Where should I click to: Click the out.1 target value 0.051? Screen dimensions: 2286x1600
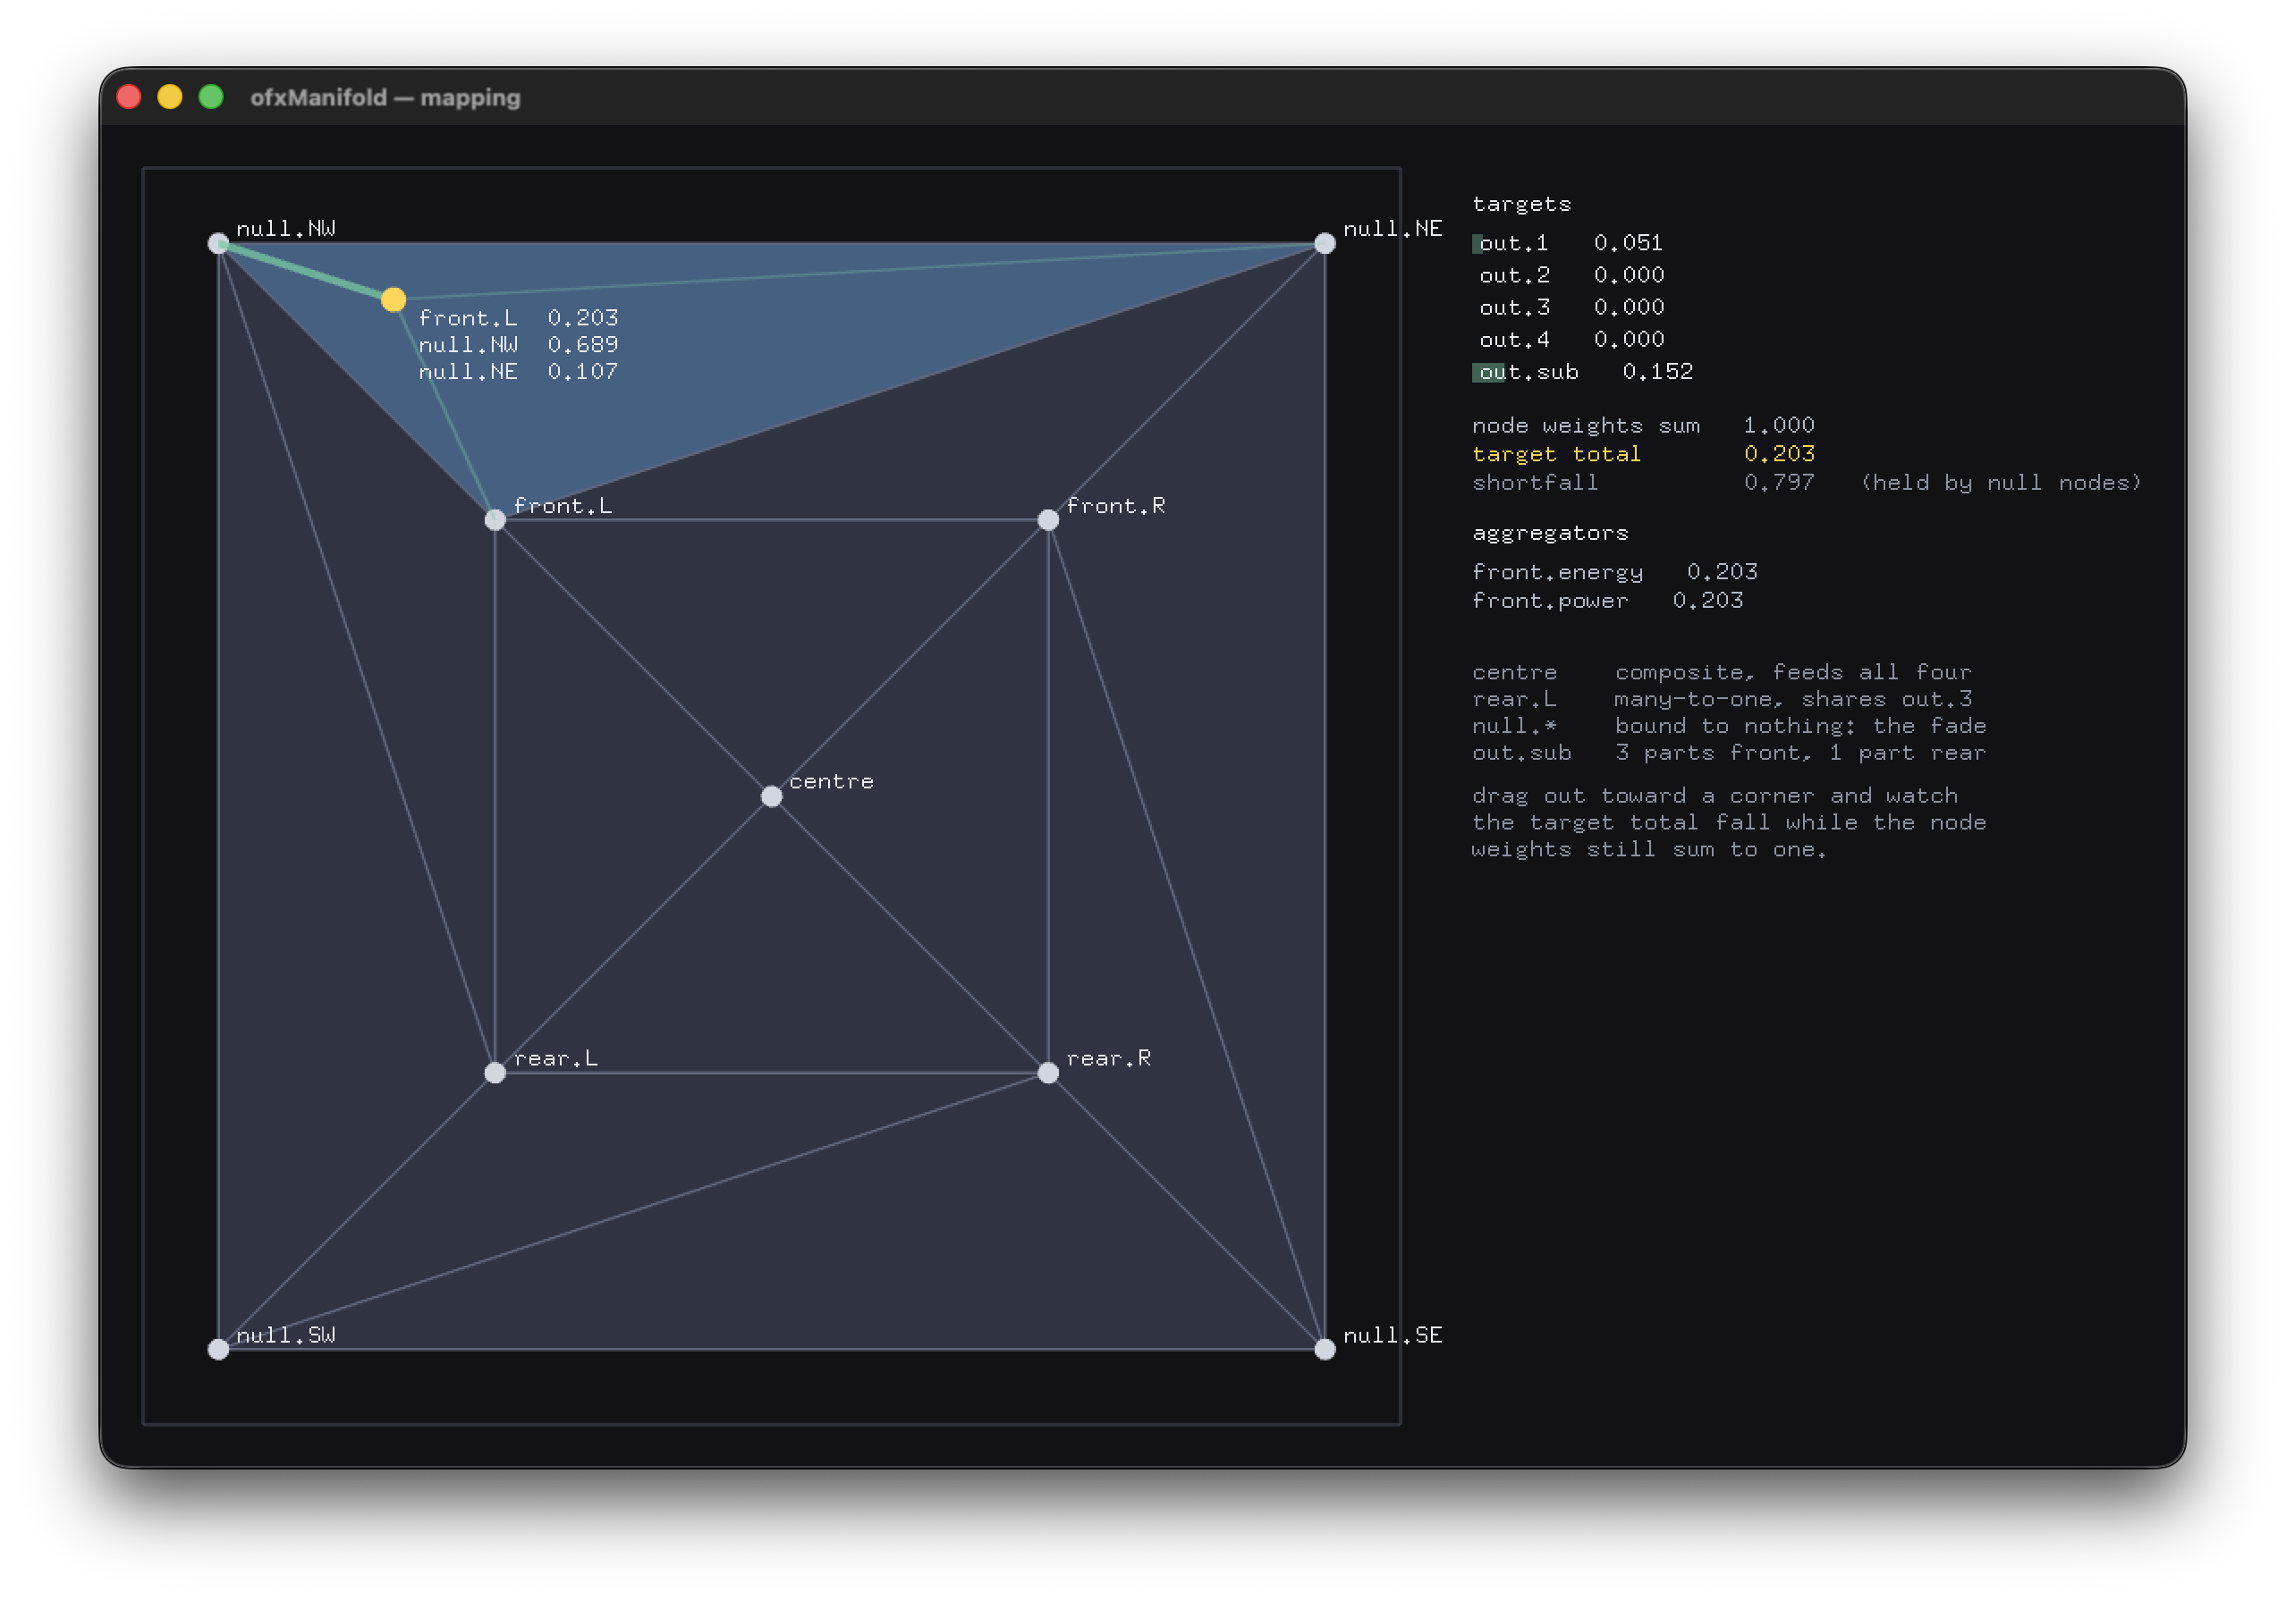pos(1628,243)
